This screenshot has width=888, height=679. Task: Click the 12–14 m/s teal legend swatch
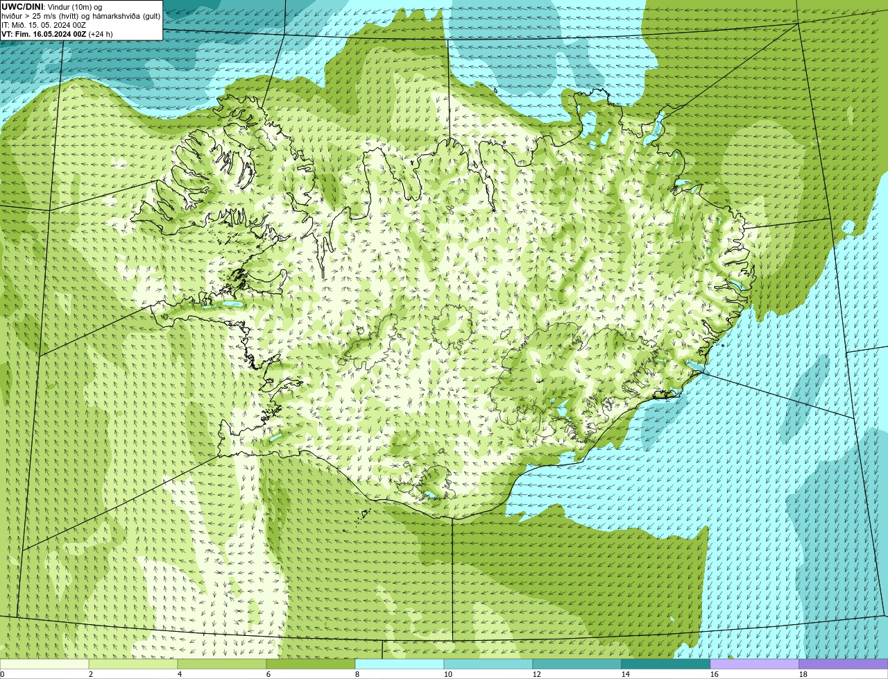577,664
